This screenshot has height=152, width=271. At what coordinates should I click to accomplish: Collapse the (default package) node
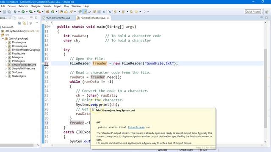(x=3, y=38)
